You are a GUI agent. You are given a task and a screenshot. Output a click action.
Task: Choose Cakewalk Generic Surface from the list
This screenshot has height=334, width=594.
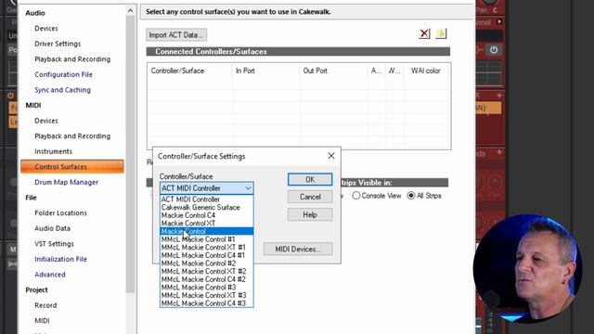(206, 207)
